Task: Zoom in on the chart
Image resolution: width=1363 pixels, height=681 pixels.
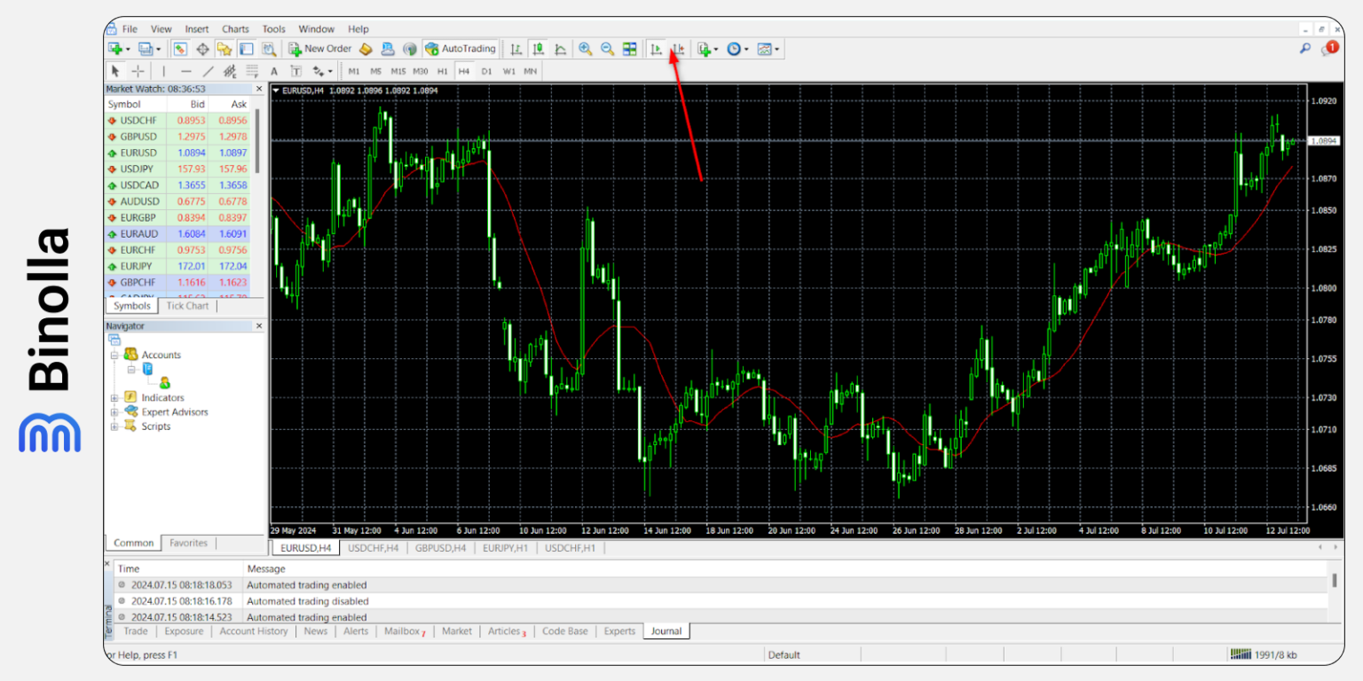Action: 584,49
